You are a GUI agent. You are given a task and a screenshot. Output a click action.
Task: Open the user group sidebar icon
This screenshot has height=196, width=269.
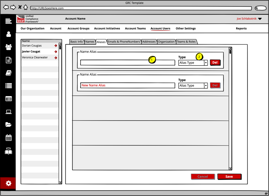tap(8, 47)
